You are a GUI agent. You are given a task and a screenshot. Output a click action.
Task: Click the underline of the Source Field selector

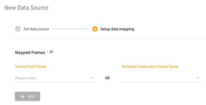tap(55, 82)
